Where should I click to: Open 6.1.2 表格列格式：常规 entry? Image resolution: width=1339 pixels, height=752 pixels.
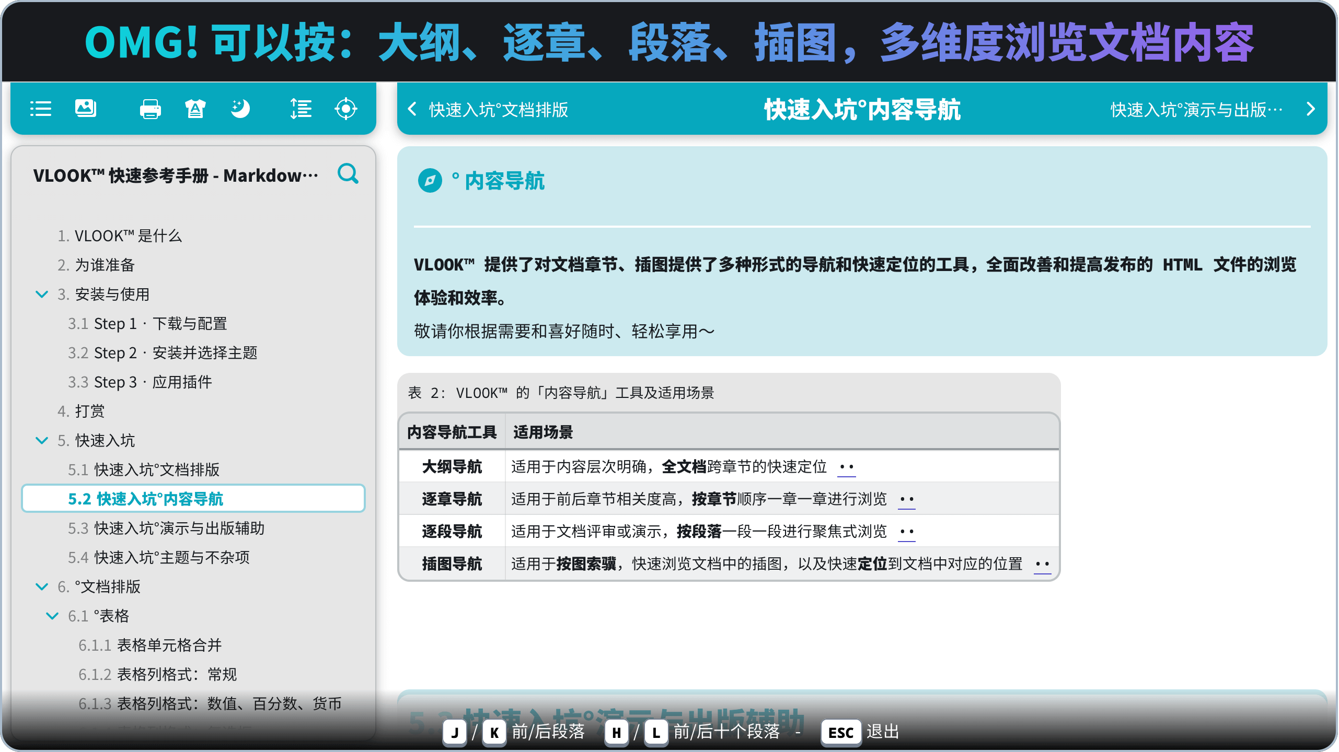[x=157, y=674]
